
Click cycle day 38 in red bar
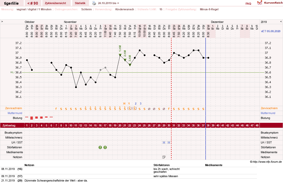[208, 125]
